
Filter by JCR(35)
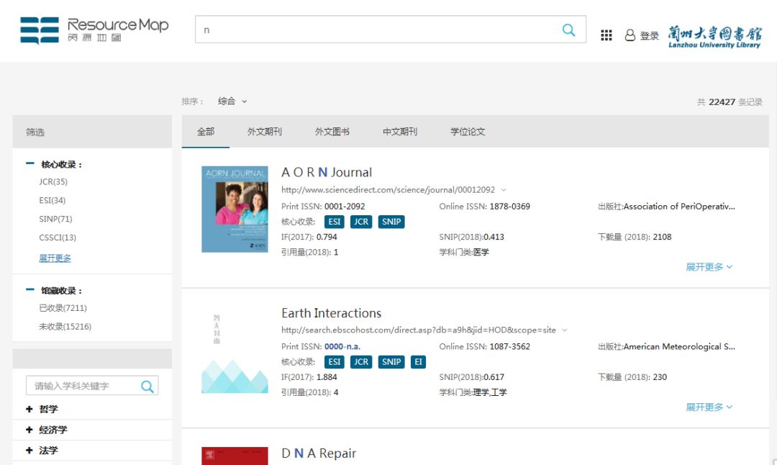[53, 182]
